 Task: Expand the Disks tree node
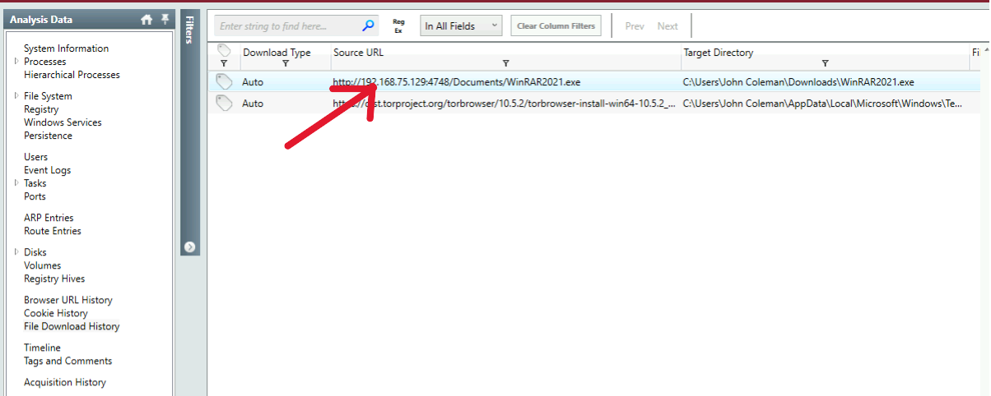(16, 252)
